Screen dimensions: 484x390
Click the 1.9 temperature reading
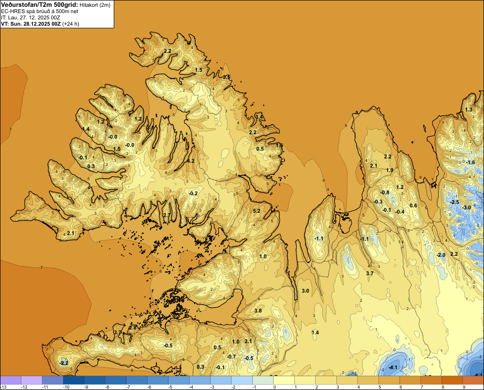[390, 170]
